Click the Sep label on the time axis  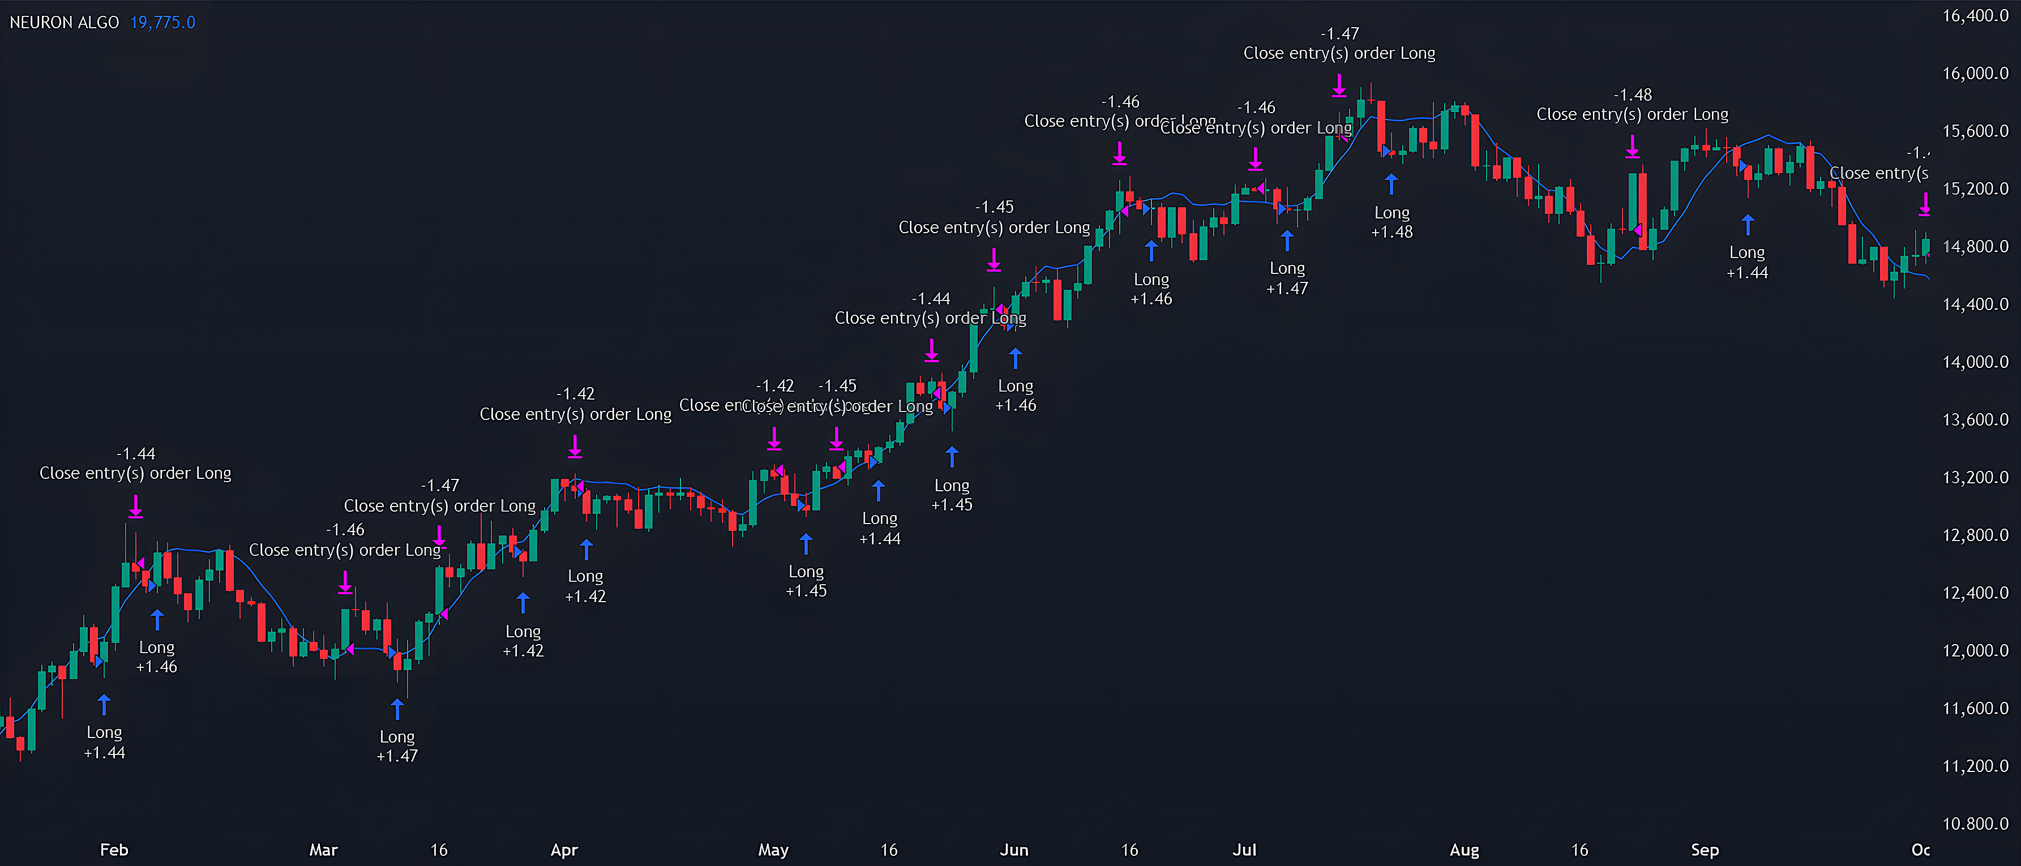coord(1705,850)
